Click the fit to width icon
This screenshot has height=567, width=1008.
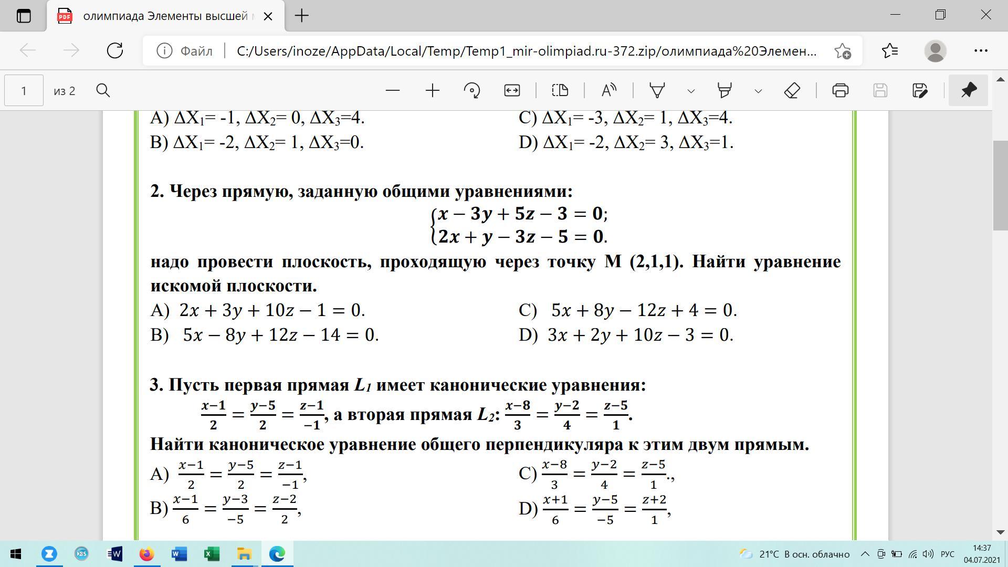click(512, 91)
